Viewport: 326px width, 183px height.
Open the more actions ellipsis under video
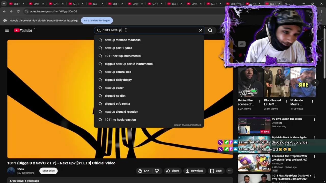pos(230,171)
